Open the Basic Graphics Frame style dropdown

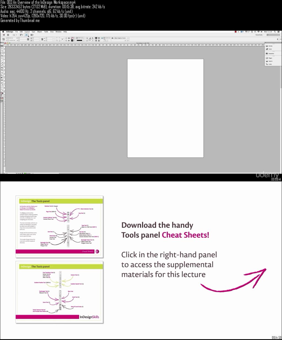click(121, 38)
